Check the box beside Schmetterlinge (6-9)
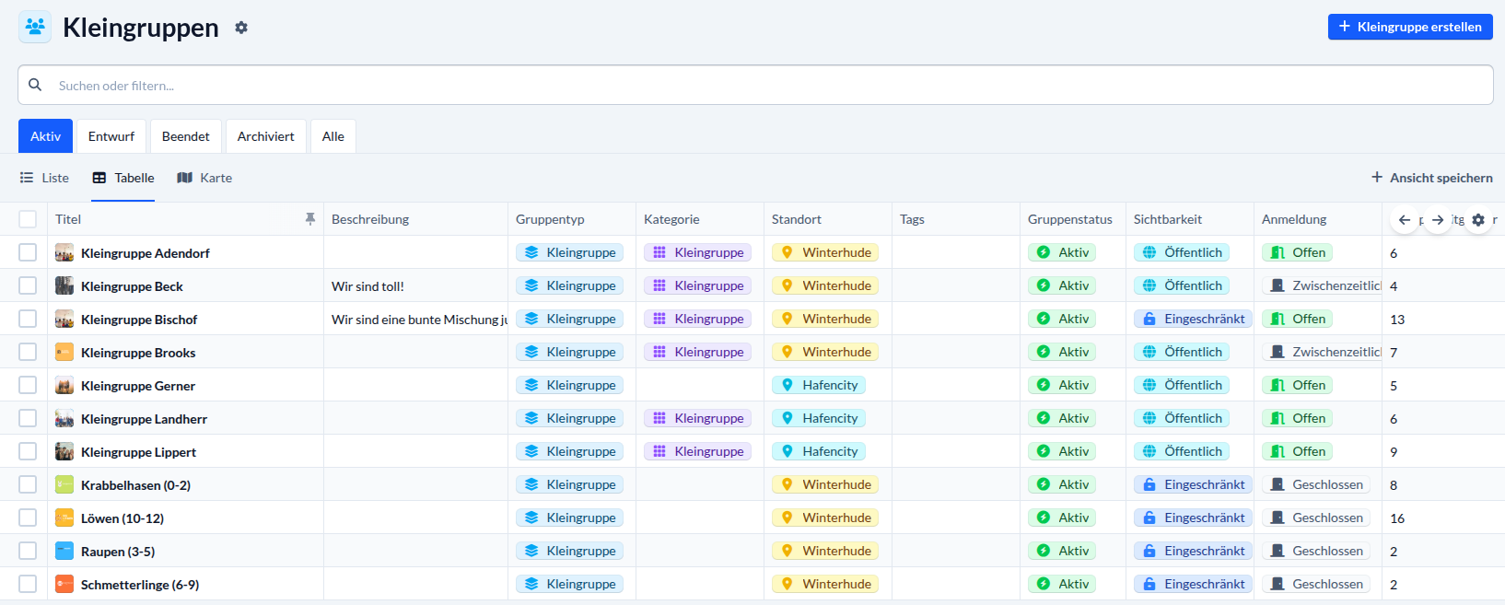Screen dimensions: 1505x605 coord(28,584)
